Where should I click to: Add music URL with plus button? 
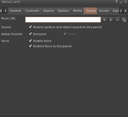click(111, 20)
